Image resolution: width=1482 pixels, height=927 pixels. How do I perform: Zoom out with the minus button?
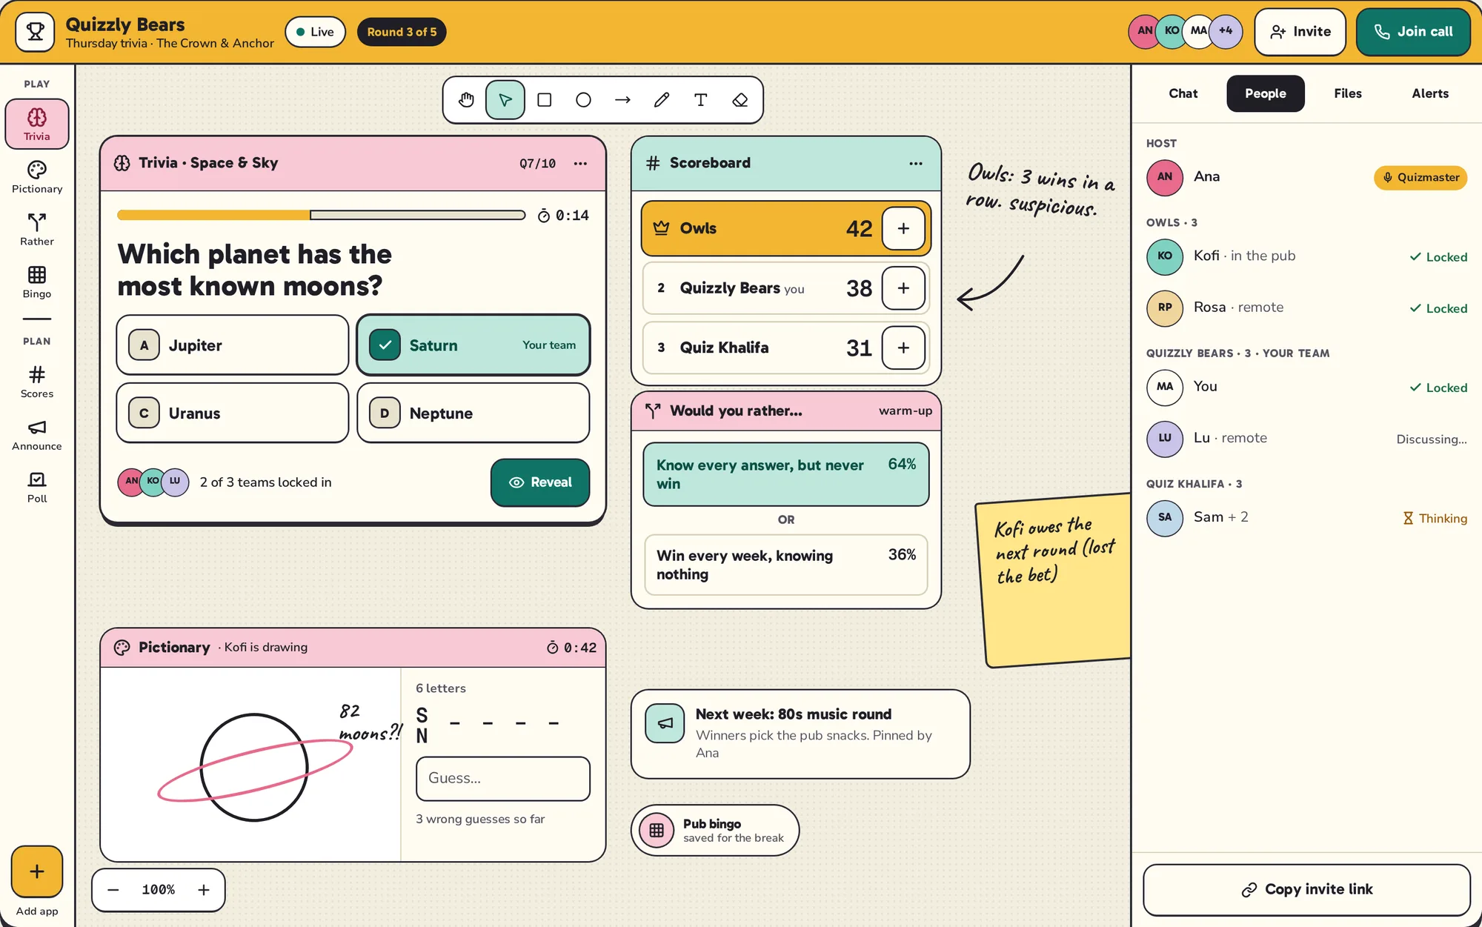pos(113,890)
